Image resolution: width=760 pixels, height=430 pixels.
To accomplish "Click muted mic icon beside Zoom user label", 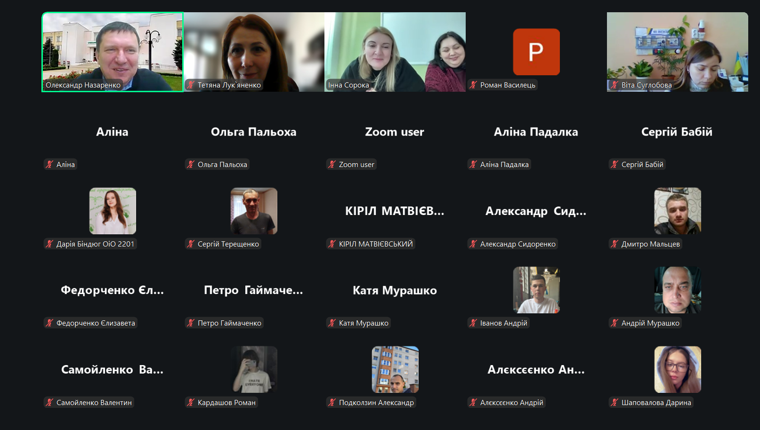I will pyautogui.click(x=332, y=165).
